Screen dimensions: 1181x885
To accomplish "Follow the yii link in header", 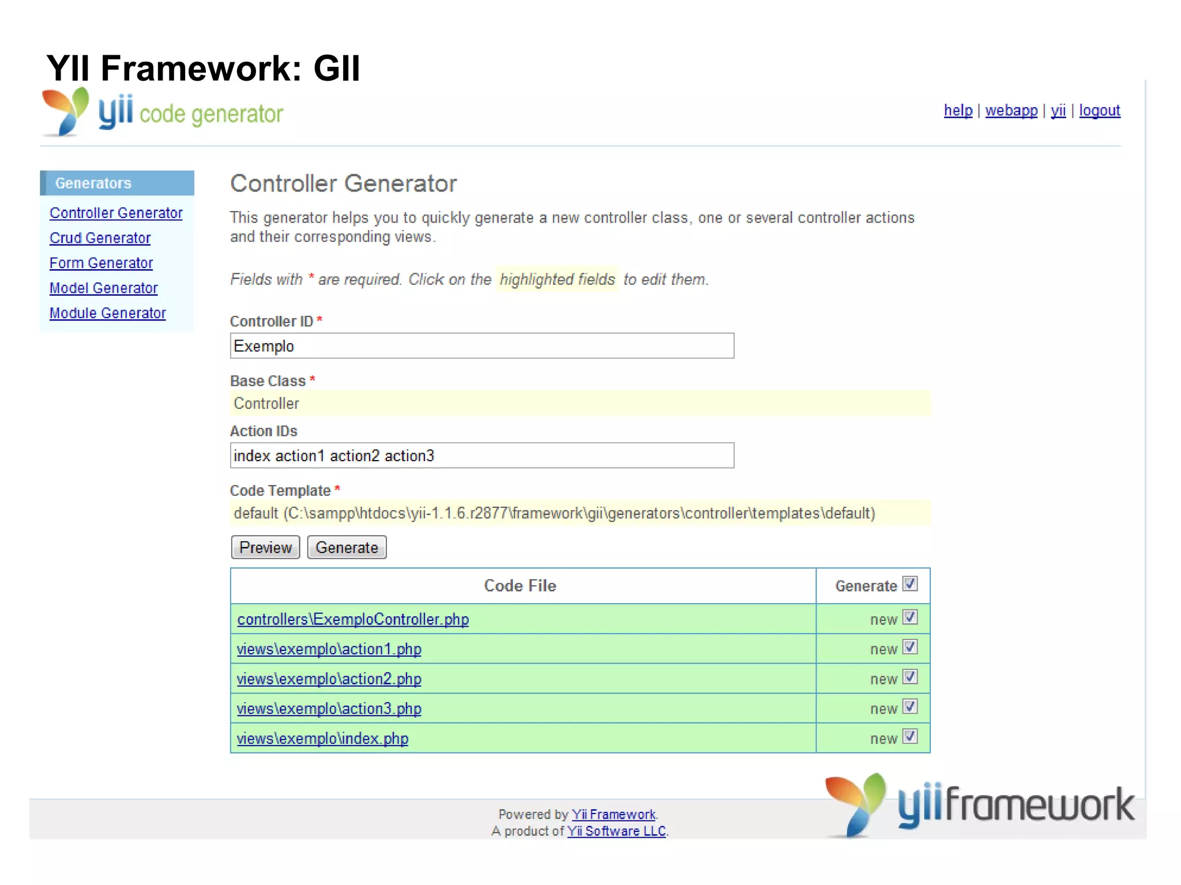I will [x=1058, y=110].
